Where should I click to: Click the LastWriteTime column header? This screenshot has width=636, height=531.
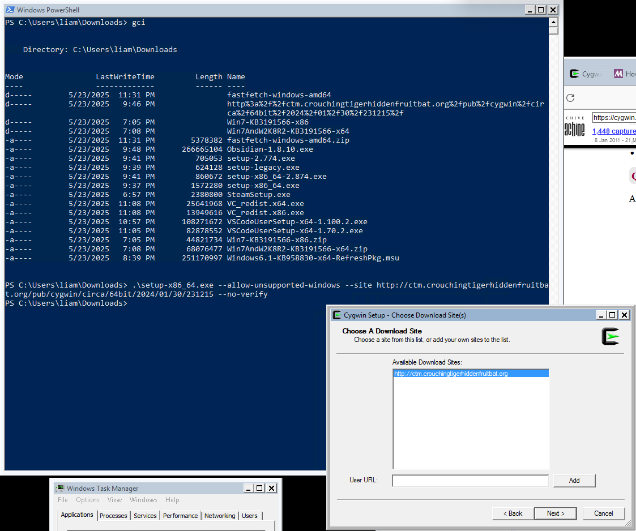pos(125,76)
